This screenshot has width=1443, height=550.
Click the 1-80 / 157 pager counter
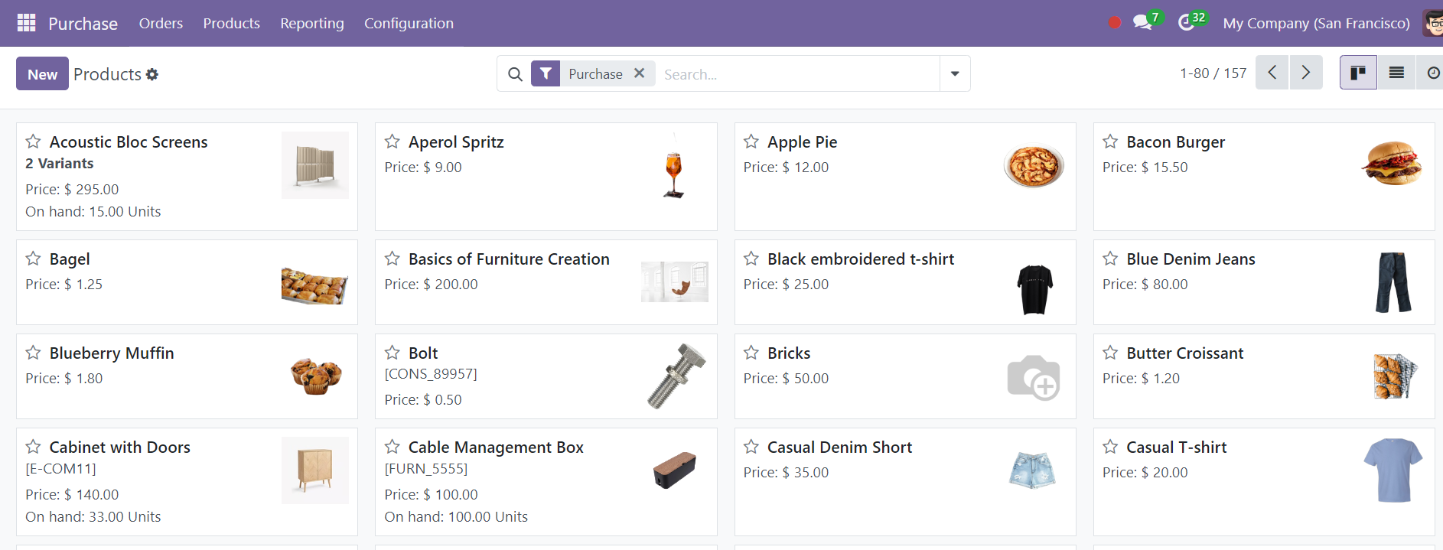[1213, 73]
